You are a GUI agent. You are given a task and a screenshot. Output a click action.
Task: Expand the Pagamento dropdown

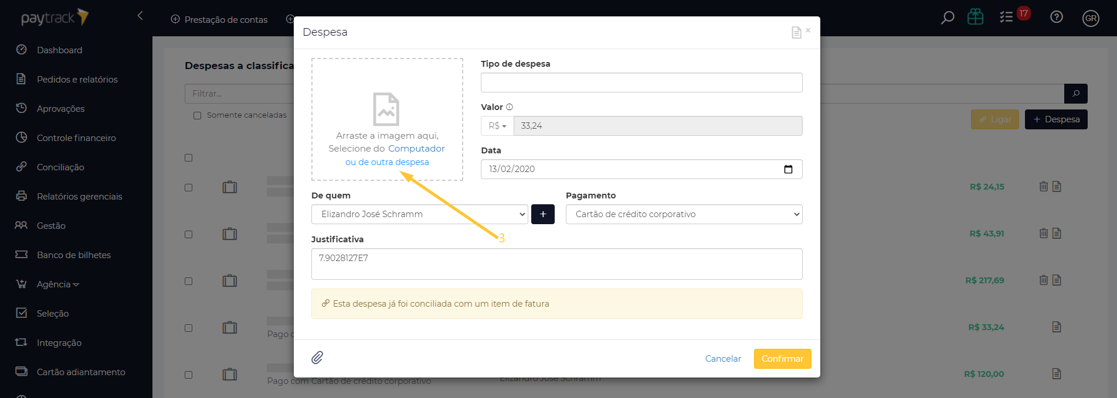pos(684,214)
